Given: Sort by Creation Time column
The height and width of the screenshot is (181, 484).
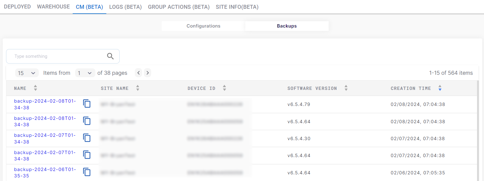Looking at the screenshot, I should pyautogui.click(x=440, y=88).
